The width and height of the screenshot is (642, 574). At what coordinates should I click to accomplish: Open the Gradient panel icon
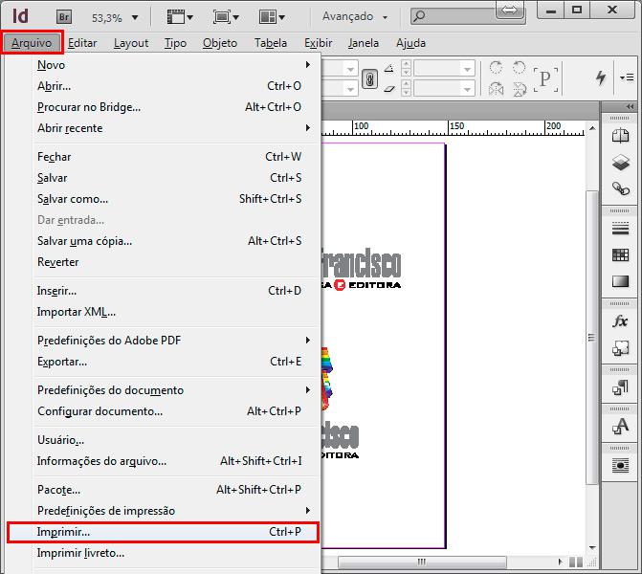coord(620,281)
